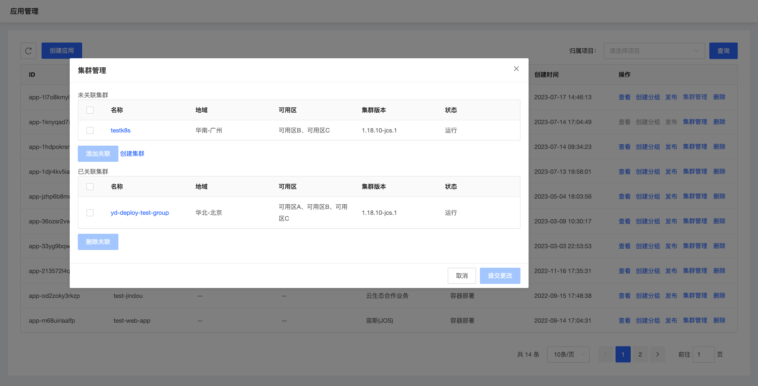
Task: Close the 集群管理 dialog
Action: tap(516, 68)
